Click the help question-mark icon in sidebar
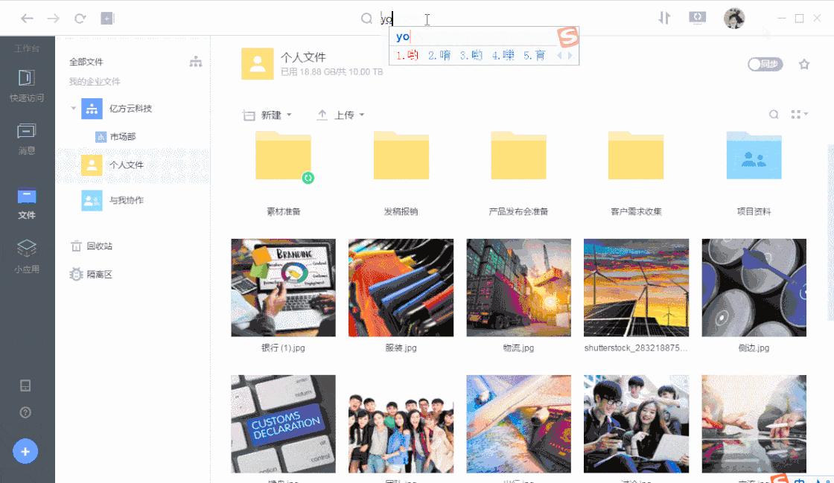 (26, 412)
